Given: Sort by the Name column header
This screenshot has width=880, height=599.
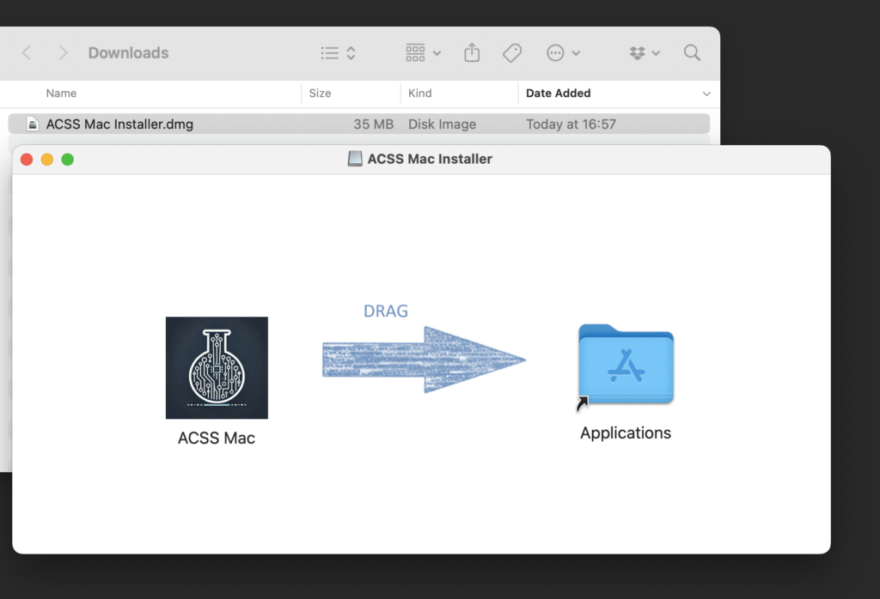Looking at the screenshot, I should tap(61, 93).
